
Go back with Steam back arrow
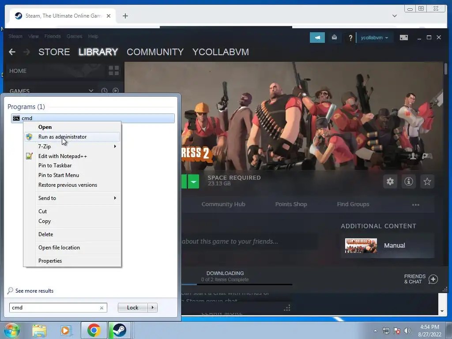[x=12, y=52]
